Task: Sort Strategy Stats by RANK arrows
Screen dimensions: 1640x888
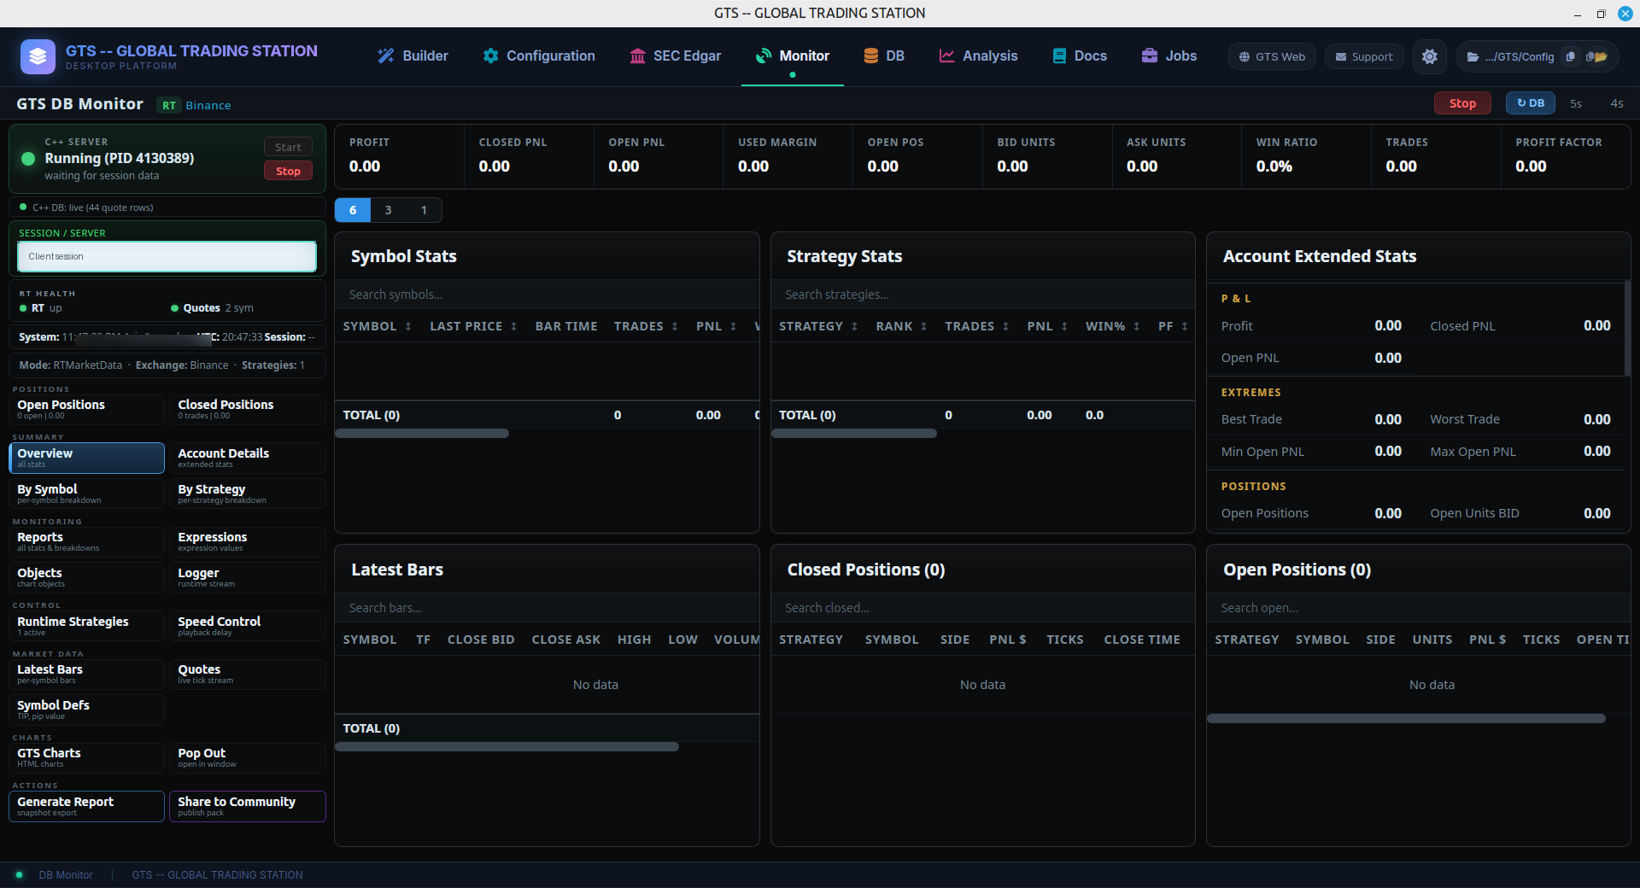Action: pyautogui.click(x=923, y=327)
